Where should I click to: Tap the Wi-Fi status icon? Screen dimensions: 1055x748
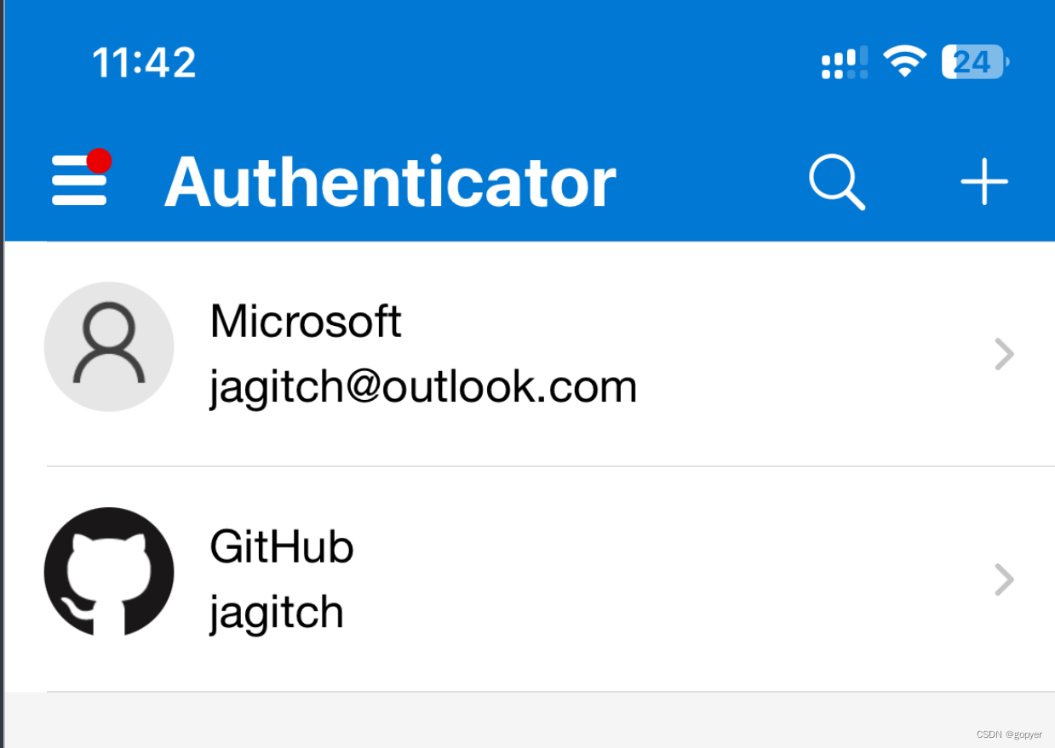[x=904, y=61]
